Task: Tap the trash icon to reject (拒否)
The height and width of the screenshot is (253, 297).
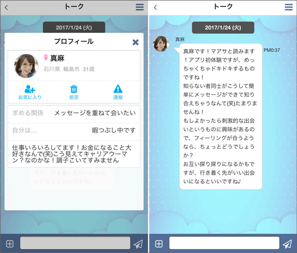Action: (74, 92)
